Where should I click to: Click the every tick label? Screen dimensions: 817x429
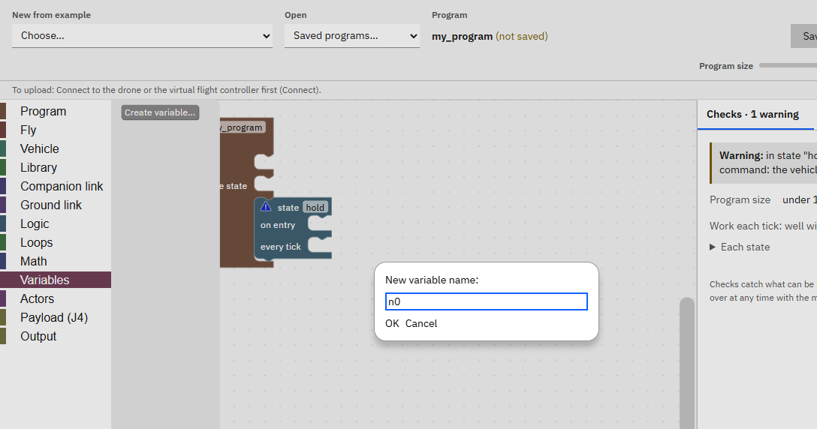[x=280, y=247]
